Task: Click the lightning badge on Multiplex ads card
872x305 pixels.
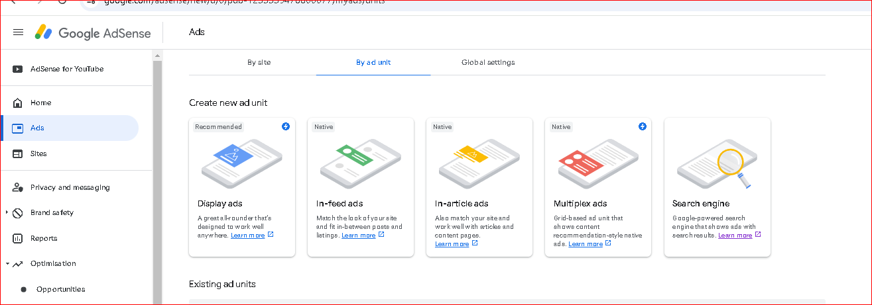Action: [x=642, y=126]
